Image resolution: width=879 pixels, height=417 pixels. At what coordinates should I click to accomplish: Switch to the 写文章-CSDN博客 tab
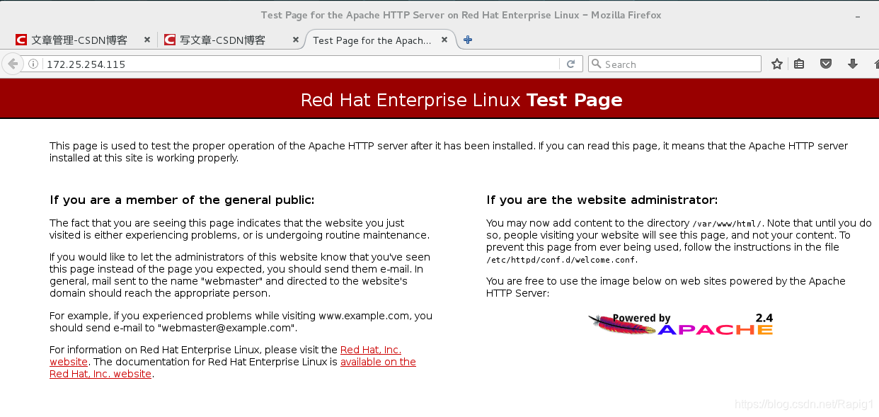point(231,40)
